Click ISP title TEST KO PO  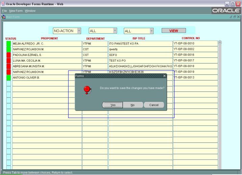[140, 61]
